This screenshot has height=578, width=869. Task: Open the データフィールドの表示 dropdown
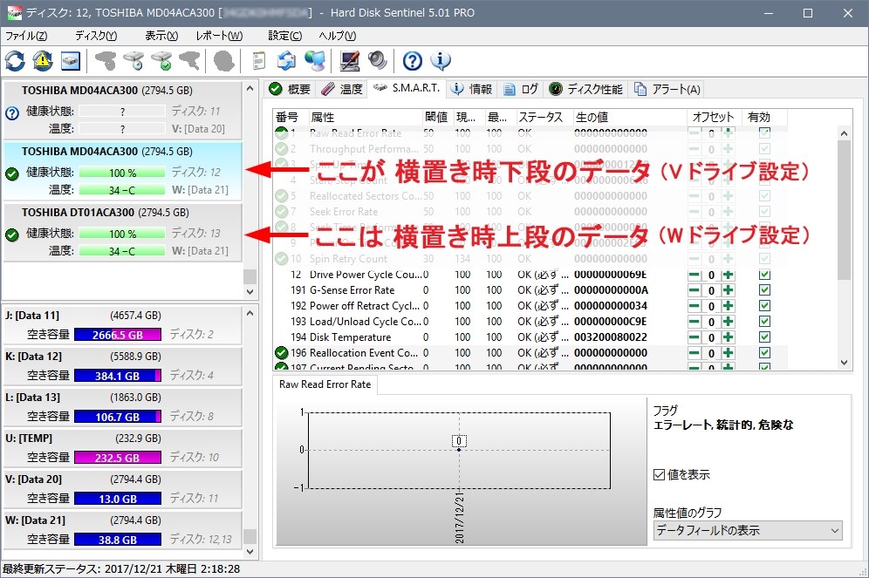coord(748,530)
